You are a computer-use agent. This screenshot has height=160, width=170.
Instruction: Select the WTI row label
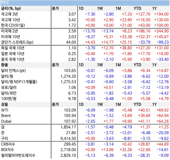coord(5,110)
